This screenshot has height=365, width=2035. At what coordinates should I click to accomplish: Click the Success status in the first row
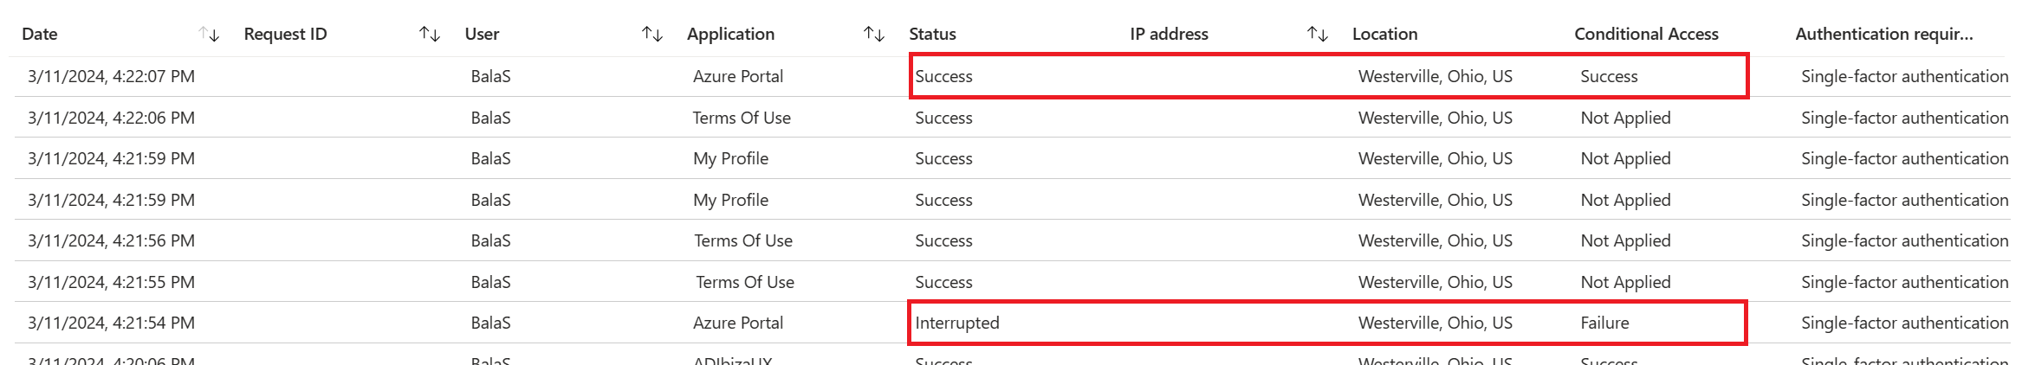pos(943,76)
